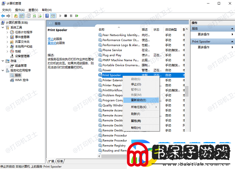Click the Stop service square icon

(x=65, y=16)
